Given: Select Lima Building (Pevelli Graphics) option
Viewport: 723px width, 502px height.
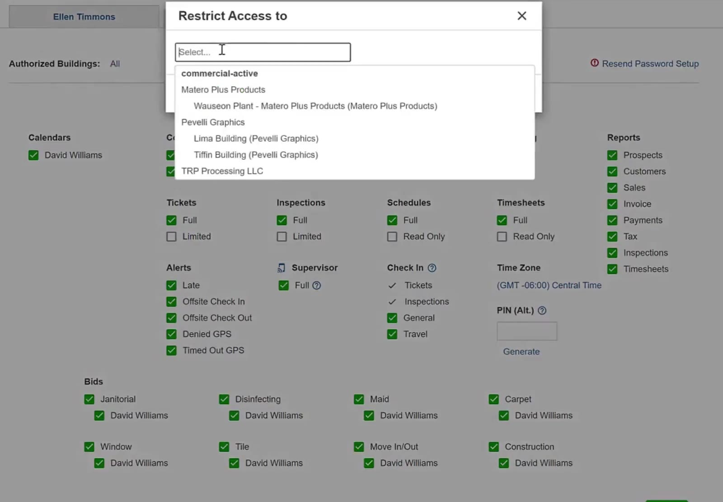Looking at the screenshot, I should 256,139.
